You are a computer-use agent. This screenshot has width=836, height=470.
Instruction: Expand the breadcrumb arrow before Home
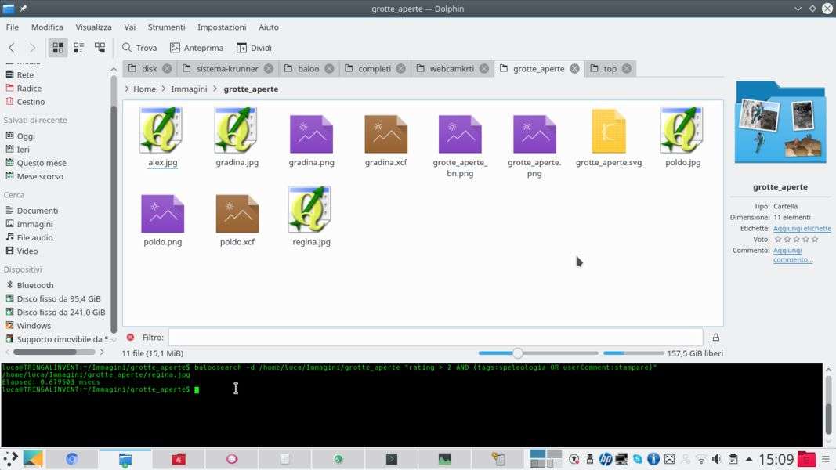pos(127,89)
